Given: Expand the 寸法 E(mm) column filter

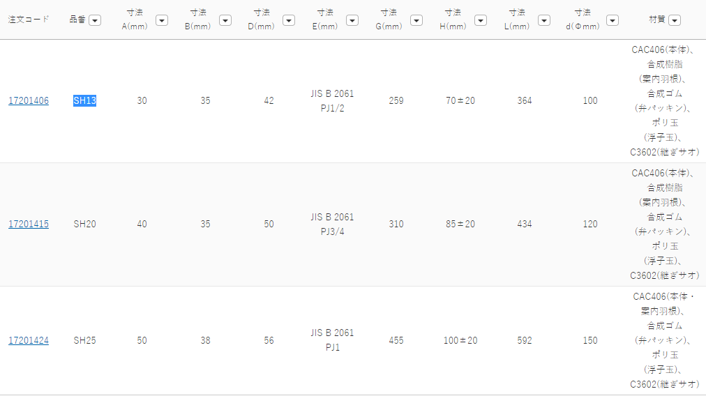Looking at the screenshot, I should coord(352,20).
